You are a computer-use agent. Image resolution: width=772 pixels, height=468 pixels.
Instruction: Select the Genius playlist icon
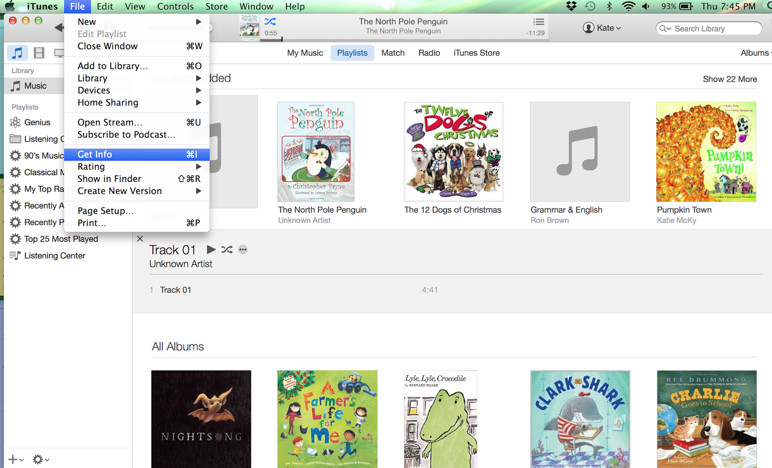(x=15, y=122)
